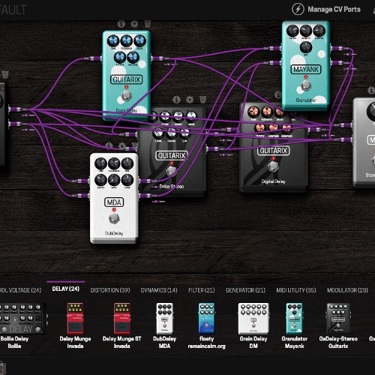Switch to the MIDI UTILITY (35) tab

[296, 290]
